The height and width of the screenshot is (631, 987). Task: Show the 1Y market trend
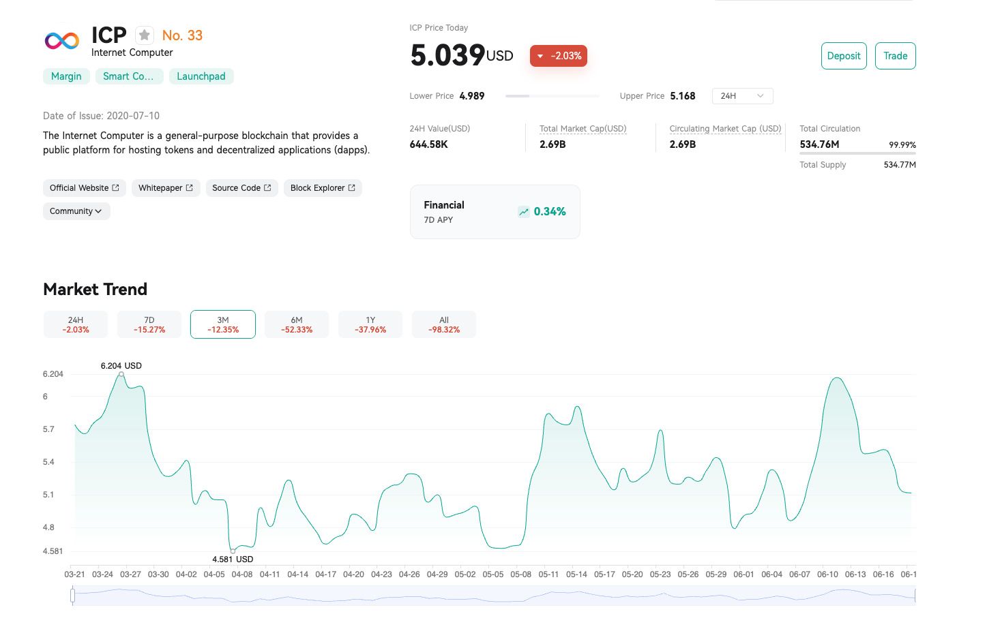pyautogui.click(x=370, y=324)
